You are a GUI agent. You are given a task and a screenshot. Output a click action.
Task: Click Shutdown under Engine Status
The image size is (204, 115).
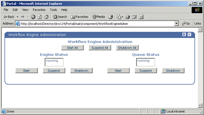(81, 71)
